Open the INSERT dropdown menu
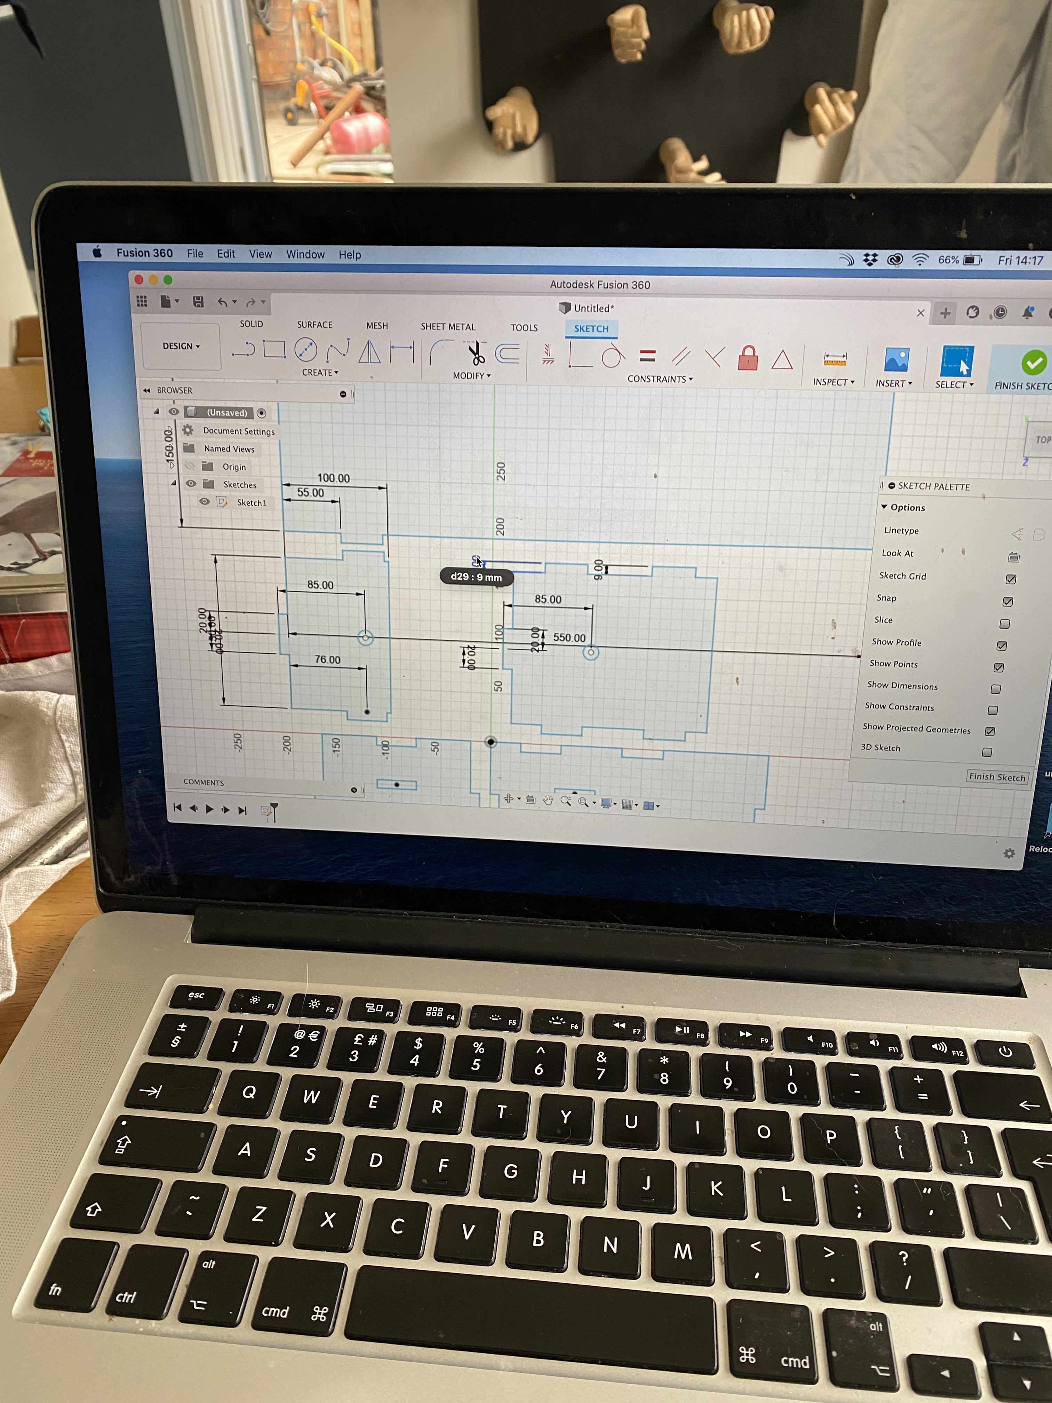Screen dimensions: 1052x1403 point(894,383)
